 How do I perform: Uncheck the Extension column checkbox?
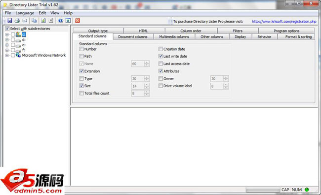tap(81, 71)
